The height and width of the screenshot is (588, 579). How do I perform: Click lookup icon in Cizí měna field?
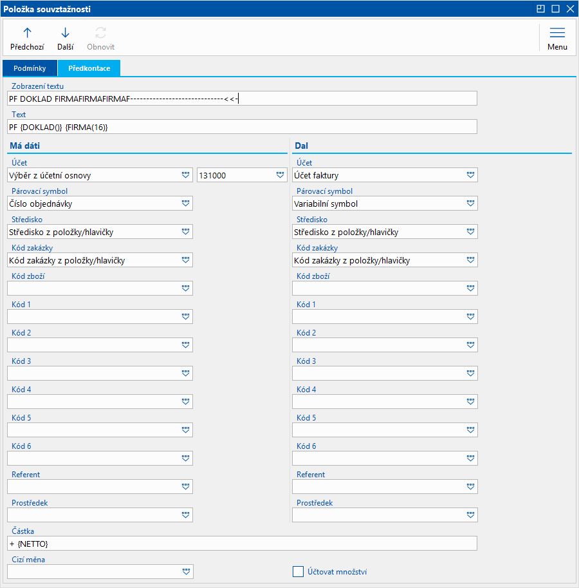pos(186,572)
